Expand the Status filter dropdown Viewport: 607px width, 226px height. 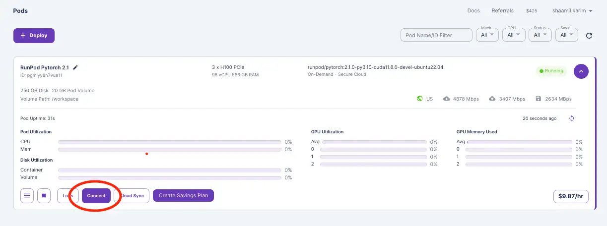coord(540,35)
